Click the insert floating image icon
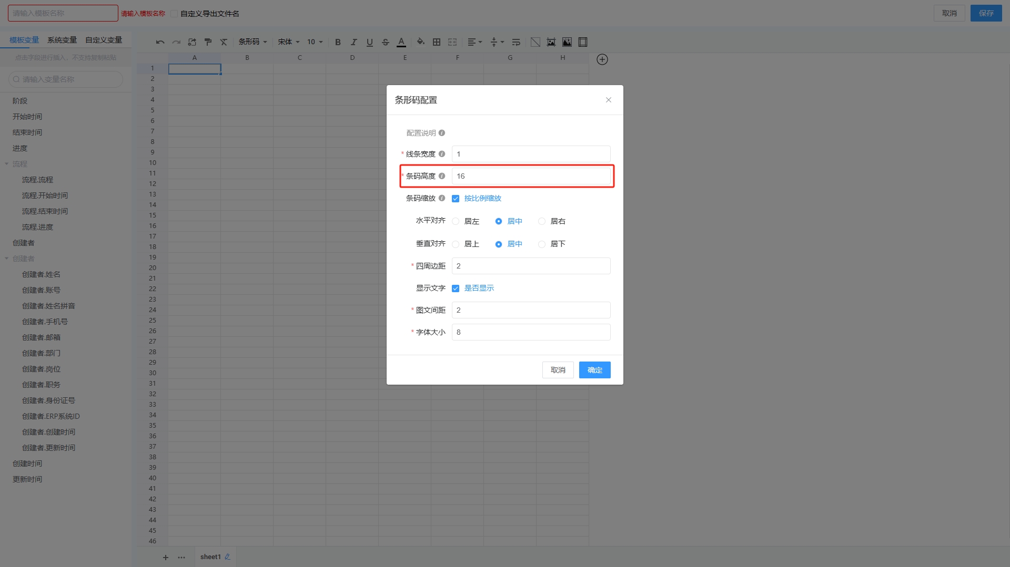The height and width of the screenshot is (567, 1010). (551, 42)
